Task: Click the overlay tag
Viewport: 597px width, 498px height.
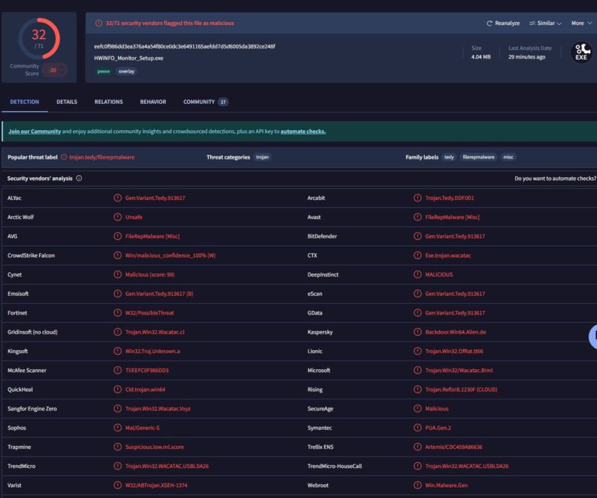Action: (x=127, y=71)
